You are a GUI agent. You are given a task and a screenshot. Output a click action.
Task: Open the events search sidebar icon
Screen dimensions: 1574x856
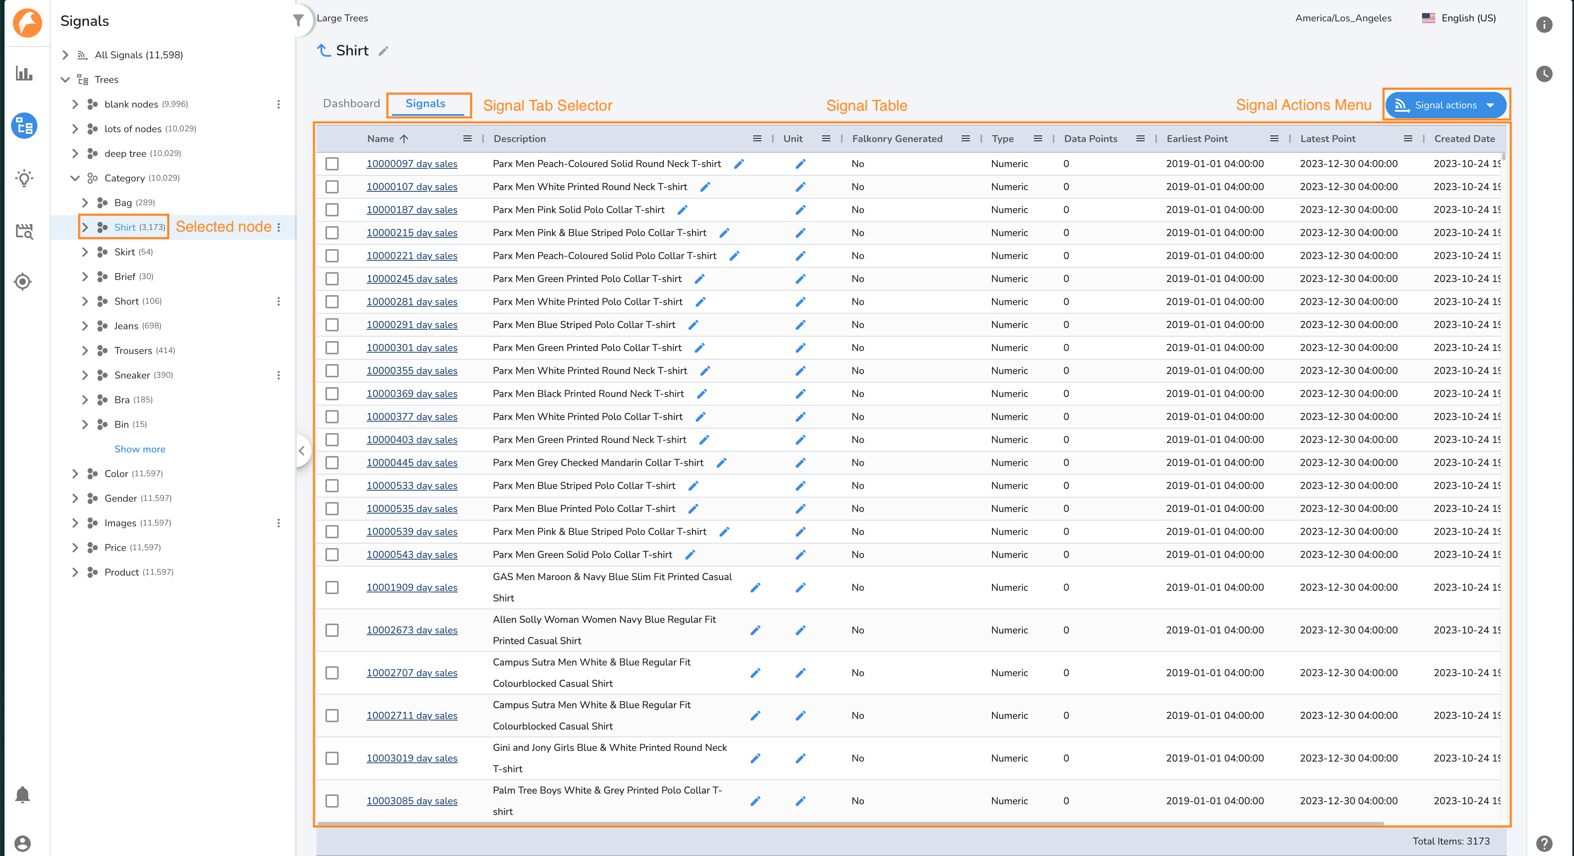(x=24, y=231)
